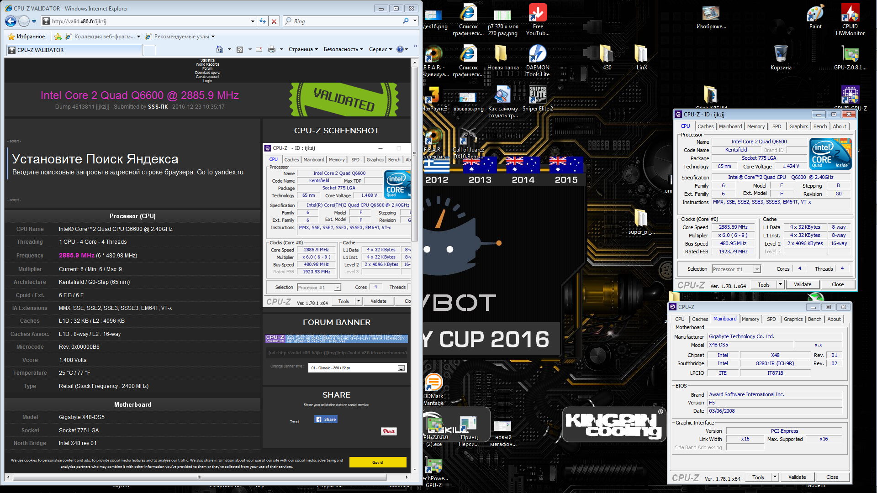Screen dimensions: 877x493
Task: Click the refresh page icon in IE
Action: pos(263,21)
